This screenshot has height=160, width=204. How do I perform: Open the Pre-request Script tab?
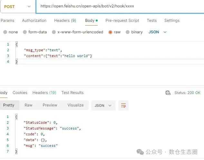[x=122, y=21]
